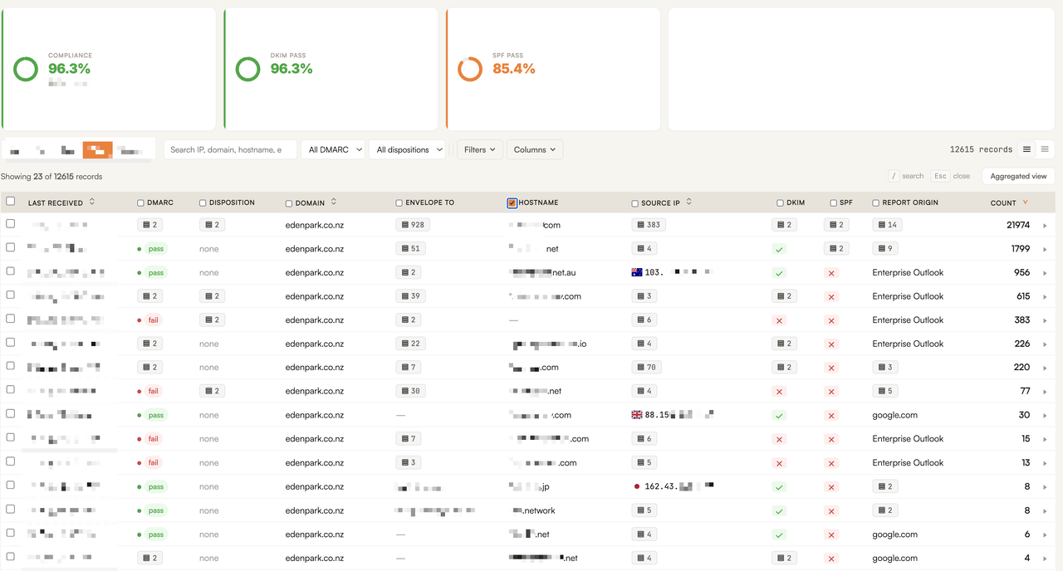Open the All dispositions dropdown
Screen dimensions: 1063x571
[x=407, y=149]
